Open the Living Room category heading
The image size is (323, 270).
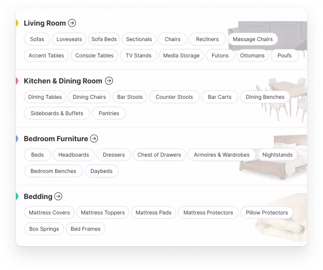point(45,23)
